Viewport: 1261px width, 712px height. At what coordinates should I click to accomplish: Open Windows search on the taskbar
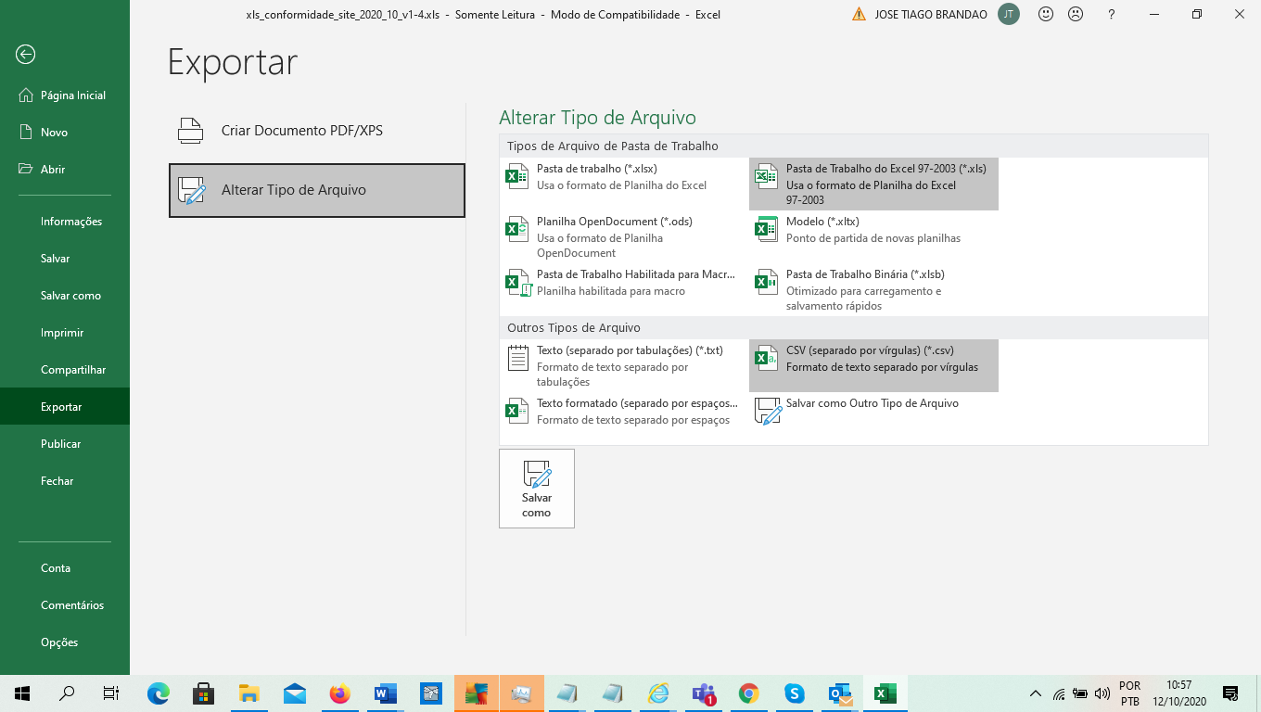tap(67, 693)
